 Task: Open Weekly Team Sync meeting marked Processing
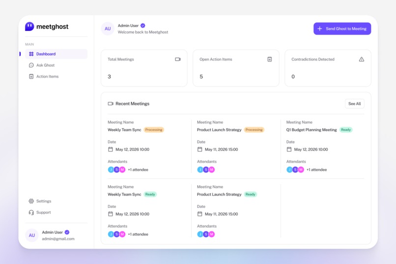124,130
